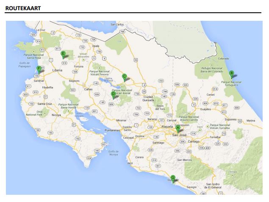Click route shield 408
Image resolution: width=269 pixels, height=202 pixels.
pos(208,148)
